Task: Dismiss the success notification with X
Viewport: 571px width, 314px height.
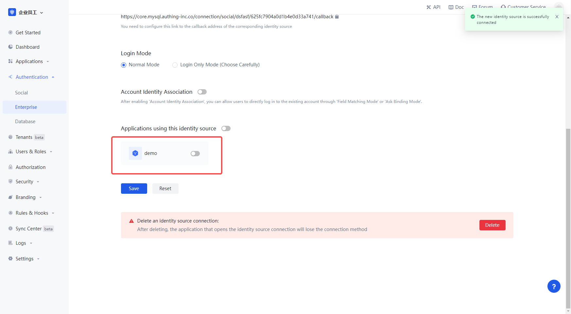Action: tap(557, 17)
